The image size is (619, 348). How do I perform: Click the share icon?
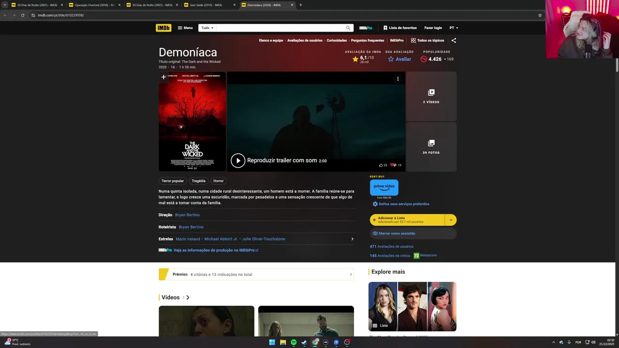click(x=454, y=41)
